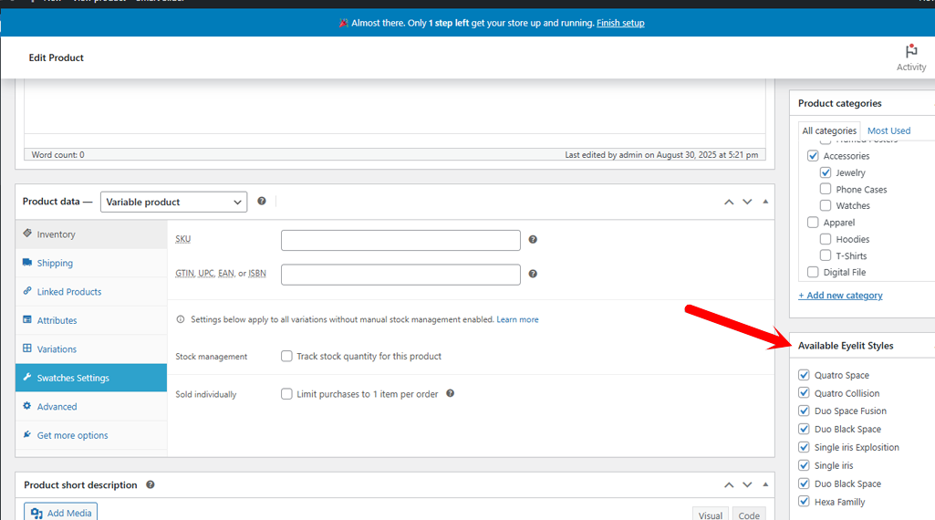Screen dimensions: 935x520
Task: Collapse the Product data panel toggle
Action: coord(765,202)
